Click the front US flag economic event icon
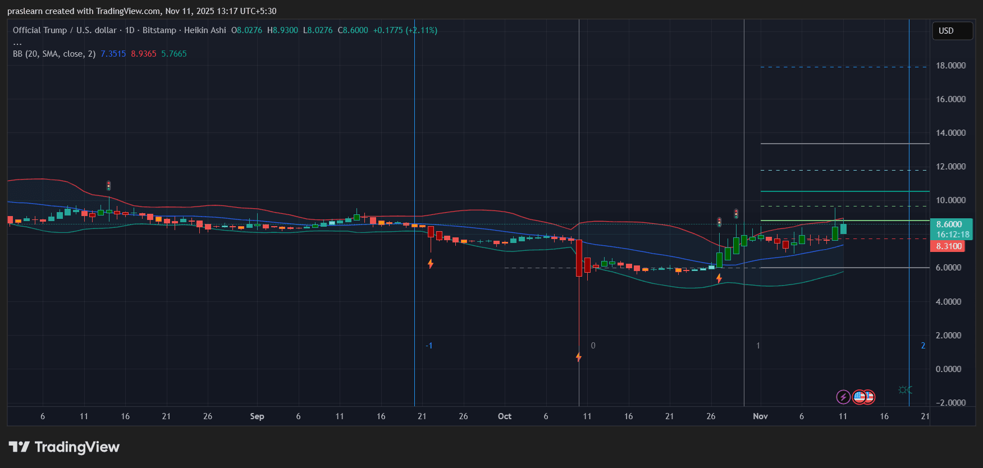This screenshot has height=468, width=983. pyautogui.click(x=859, y=397)
